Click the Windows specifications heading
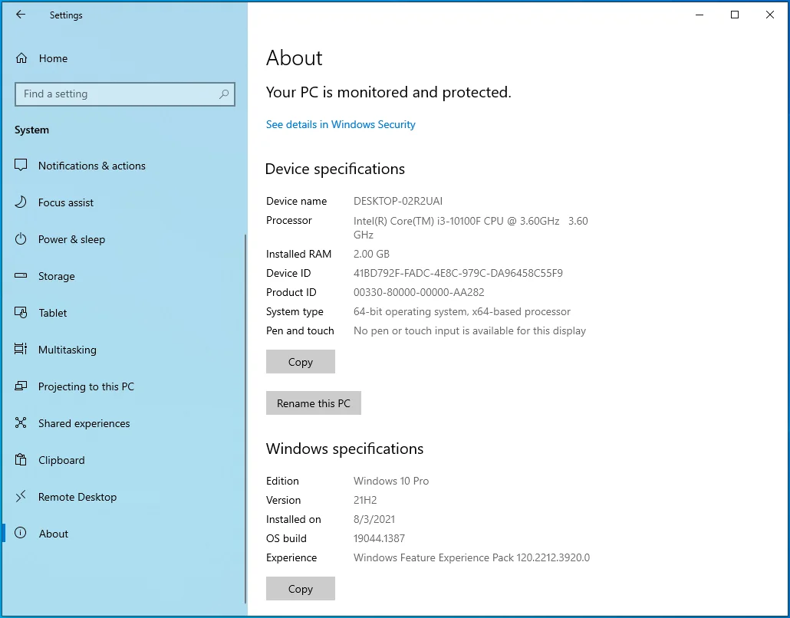The image size is (790, 618). pyautogui.click(x=344, y=449)
